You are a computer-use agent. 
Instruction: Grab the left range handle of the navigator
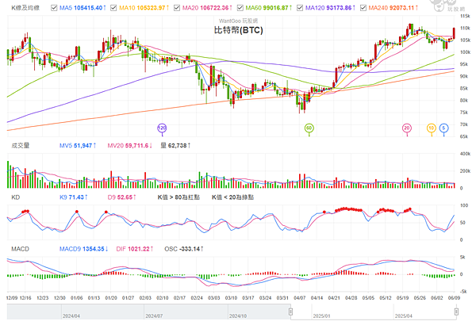tap(290, 312)
